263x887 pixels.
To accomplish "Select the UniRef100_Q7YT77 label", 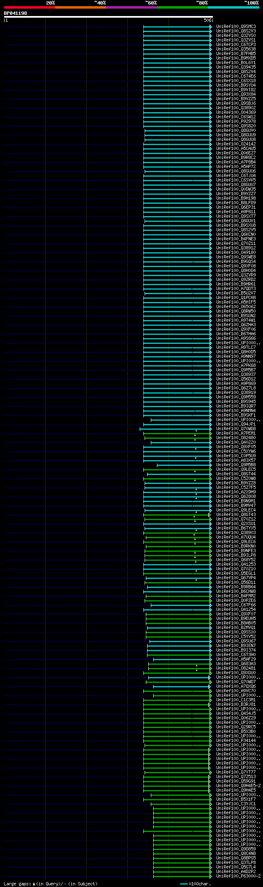I will pos(236,772).
